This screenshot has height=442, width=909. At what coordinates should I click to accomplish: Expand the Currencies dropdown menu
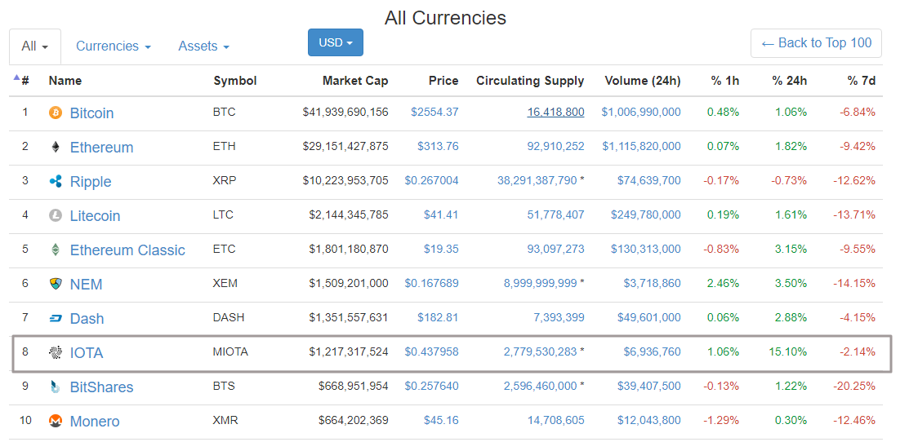point(113,46)
